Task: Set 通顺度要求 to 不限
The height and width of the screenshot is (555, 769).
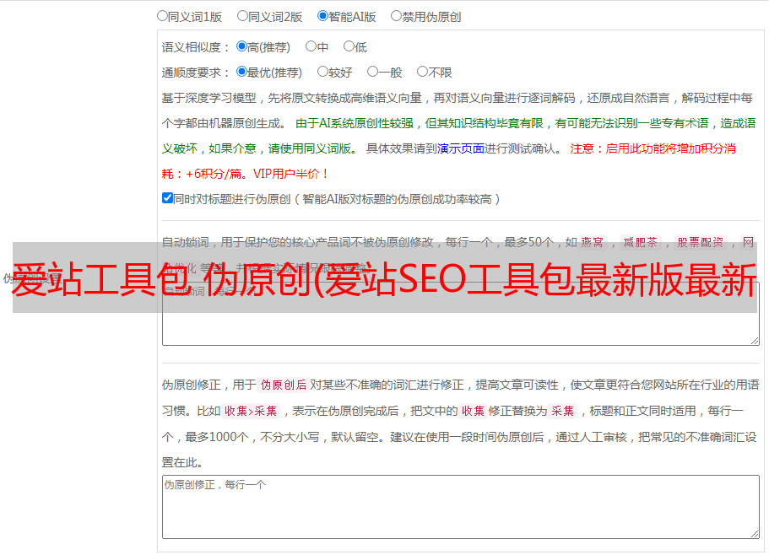Action: pos(422,72)
